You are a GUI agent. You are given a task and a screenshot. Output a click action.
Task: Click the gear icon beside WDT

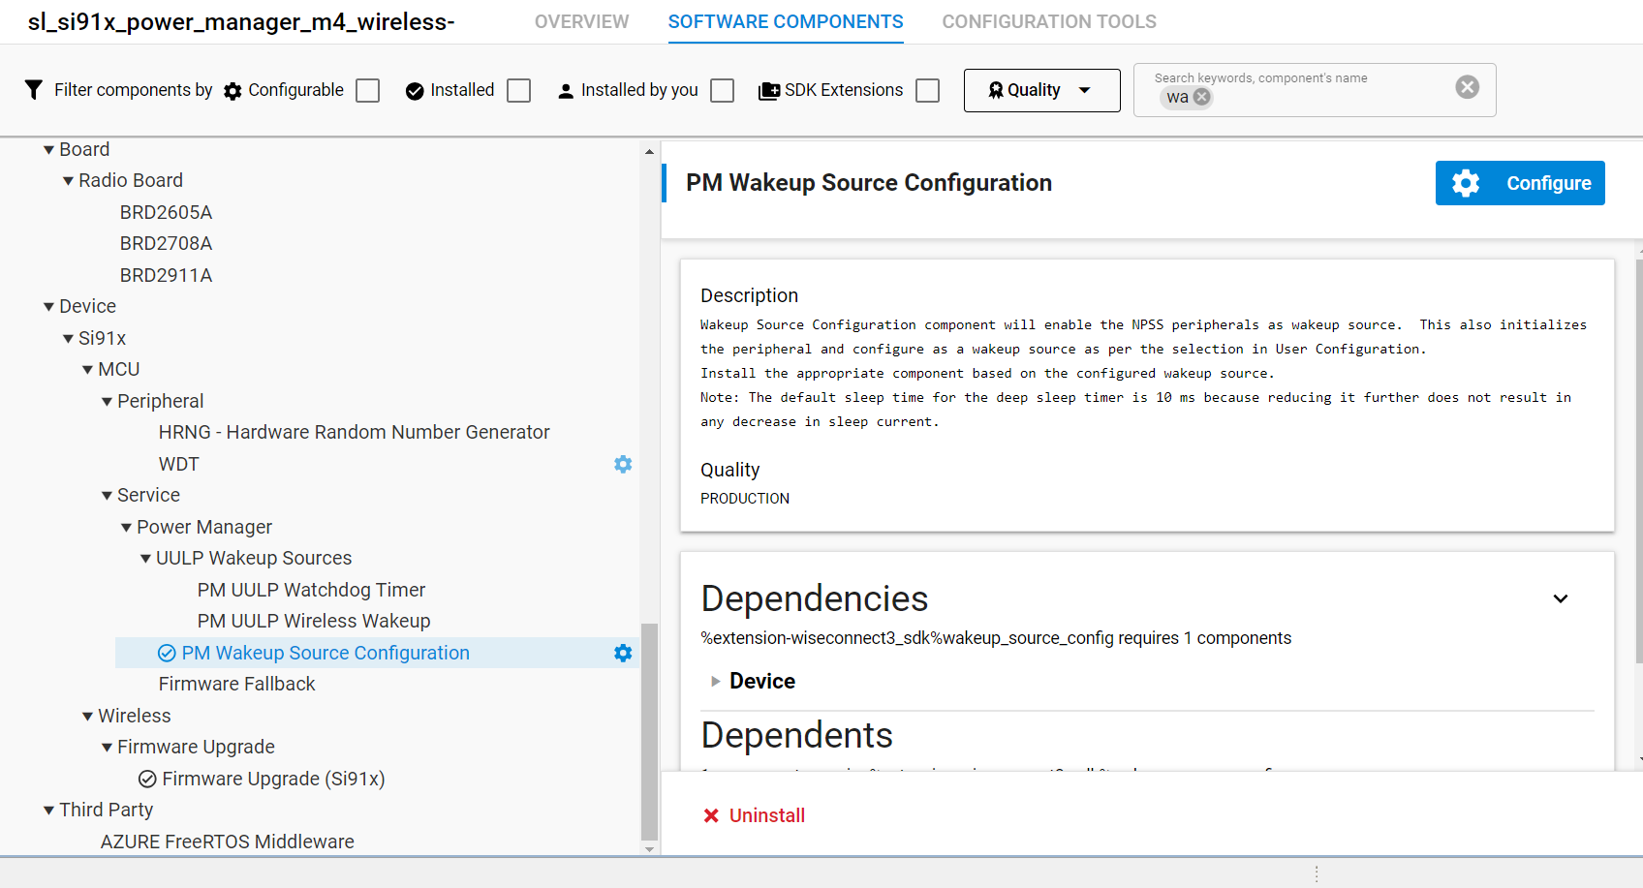[x=623, y=464]
